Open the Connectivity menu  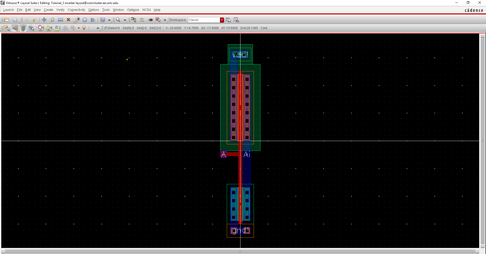pyautogui.click(x=76, y=10)
